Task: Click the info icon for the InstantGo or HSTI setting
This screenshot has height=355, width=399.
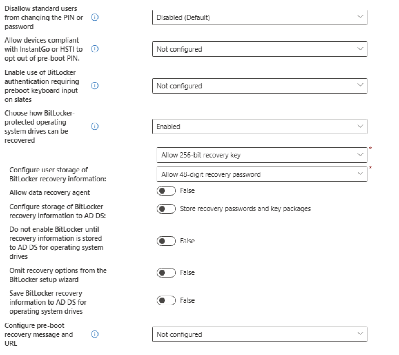Action: 94,49
